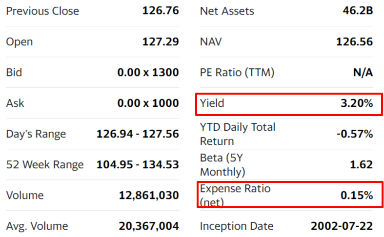The height and width of the screenshot is (237, 384).
Task: Select the 52 Week Range value
Action: (138, 165)
